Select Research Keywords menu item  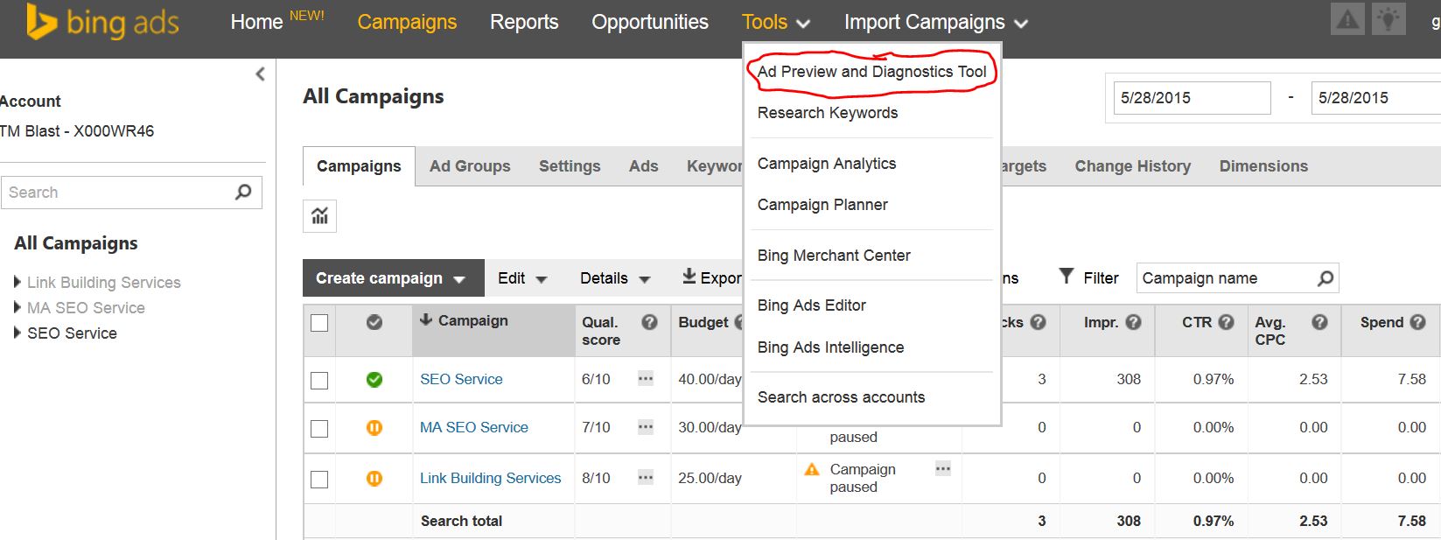pos(827,113)
